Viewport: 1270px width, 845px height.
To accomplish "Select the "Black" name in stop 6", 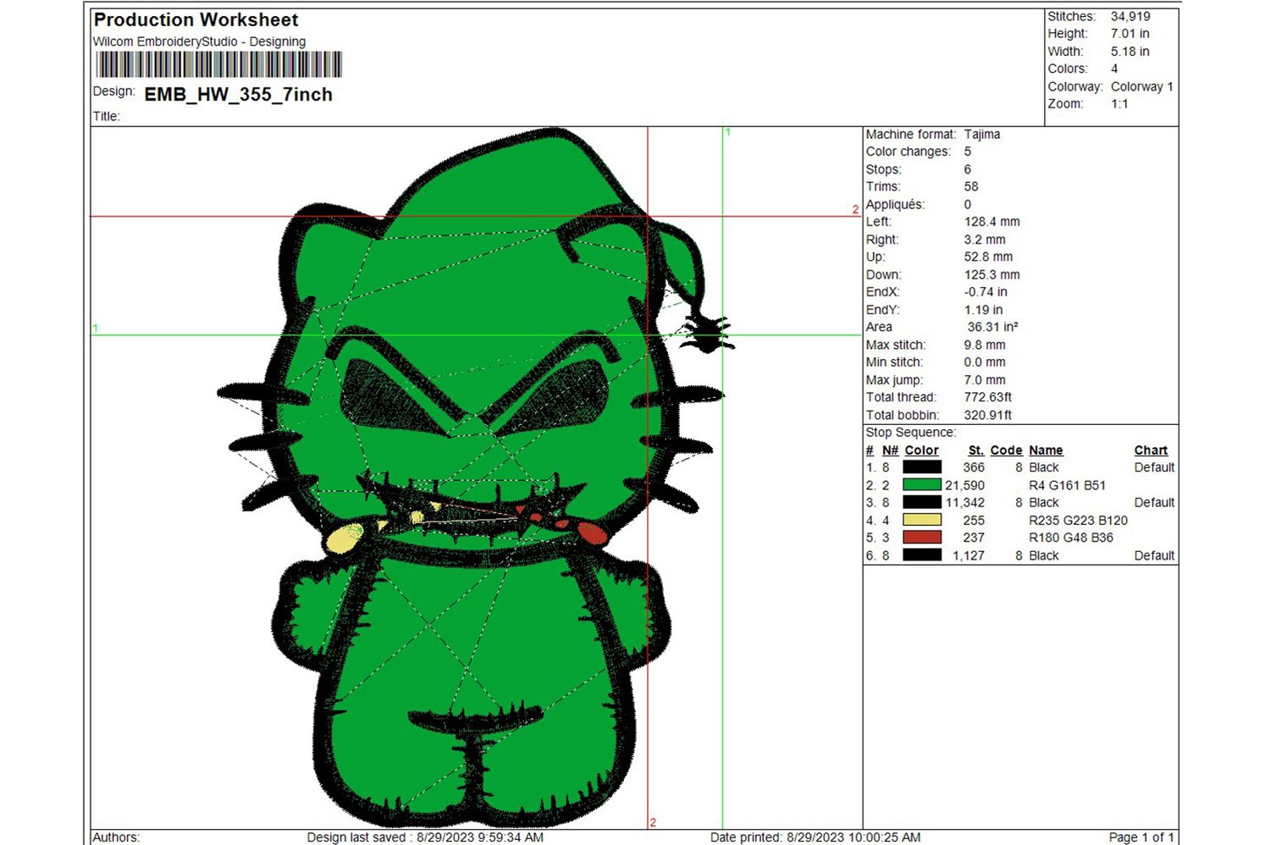I will pyautogui.click(x=1044, y=555).
